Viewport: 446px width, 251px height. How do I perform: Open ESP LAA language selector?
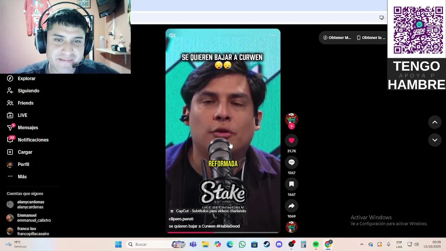(x=399, y=244)
